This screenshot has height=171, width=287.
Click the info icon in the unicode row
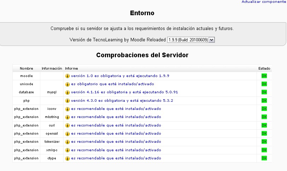click(68, 84)
